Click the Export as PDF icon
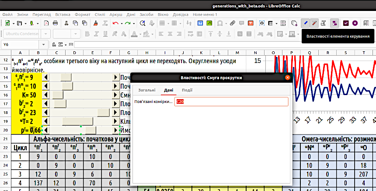The width and height of the screenshot is (376, 191). pos(46,23)
